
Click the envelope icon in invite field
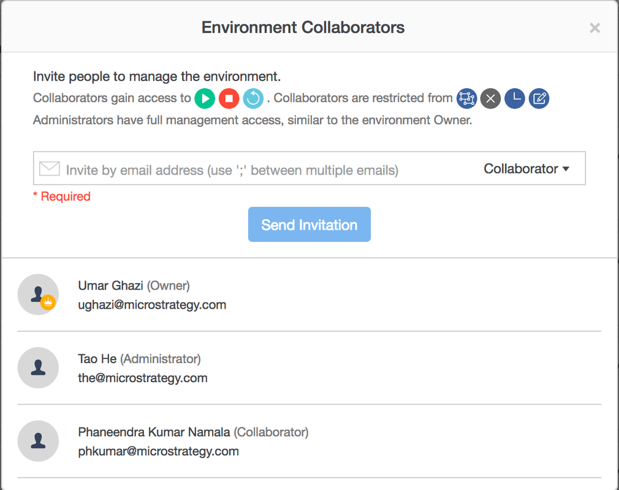click(x=50, y=169)
